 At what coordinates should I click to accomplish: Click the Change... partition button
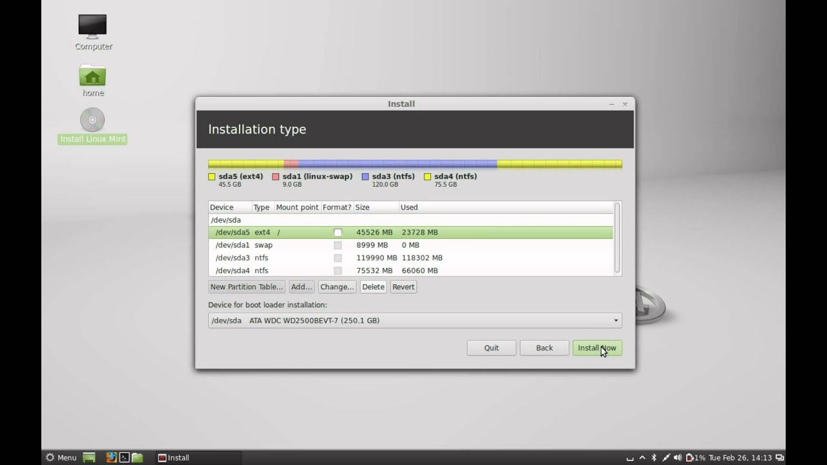tap(337, 287)
